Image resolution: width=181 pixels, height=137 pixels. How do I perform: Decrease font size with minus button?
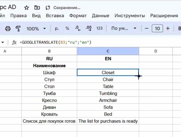click(x=146, y=28)
